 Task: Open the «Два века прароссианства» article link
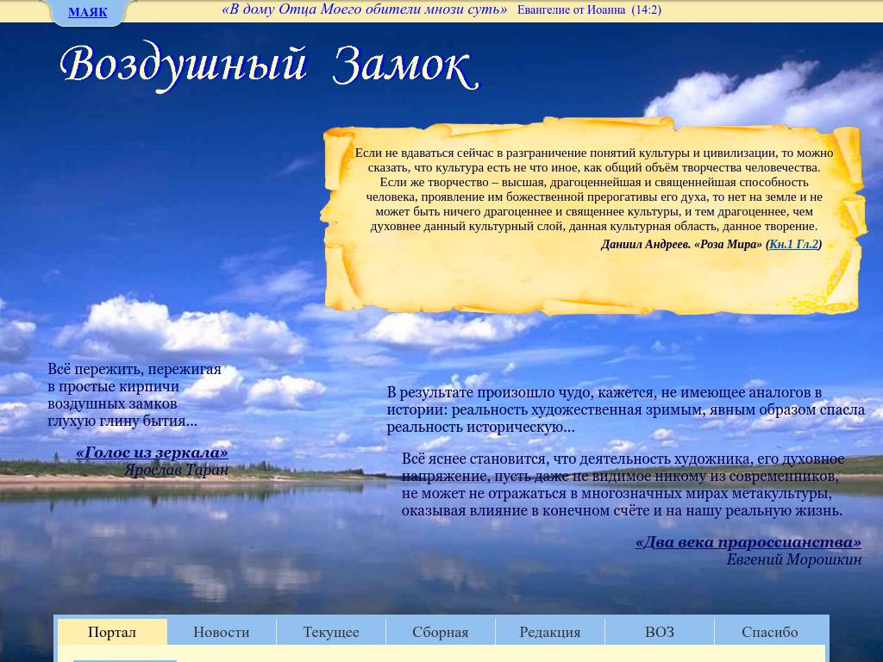747,542
